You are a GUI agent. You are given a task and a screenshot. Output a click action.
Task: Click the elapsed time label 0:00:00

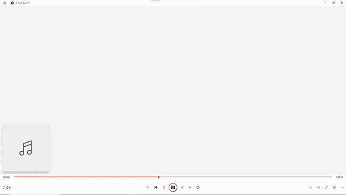coord(6,177)
